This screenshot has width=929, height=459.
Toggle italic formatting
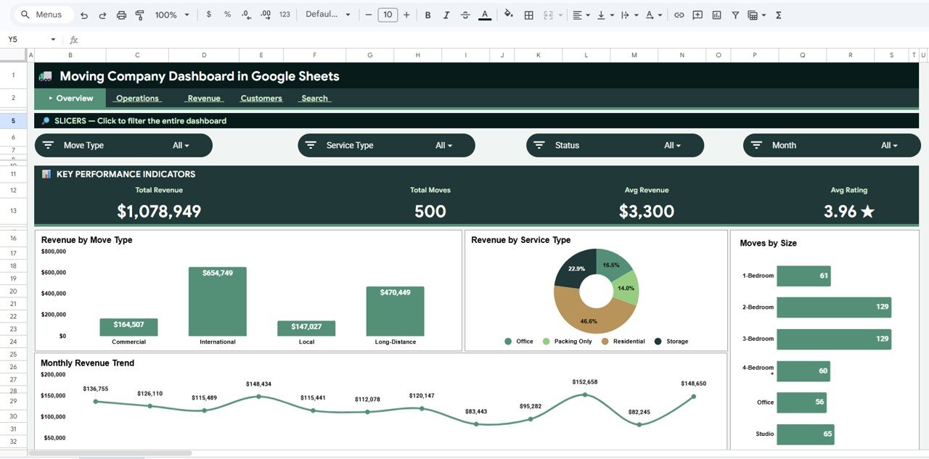(446, 15)
